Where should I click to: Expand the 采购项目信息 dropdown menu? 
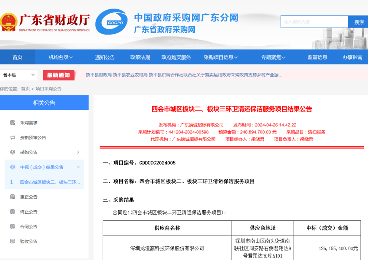point(236,57)
